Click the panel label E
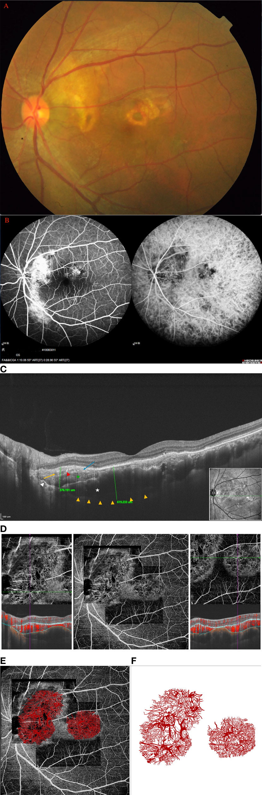This screenshot has height=795, width=262. (3, 661)
